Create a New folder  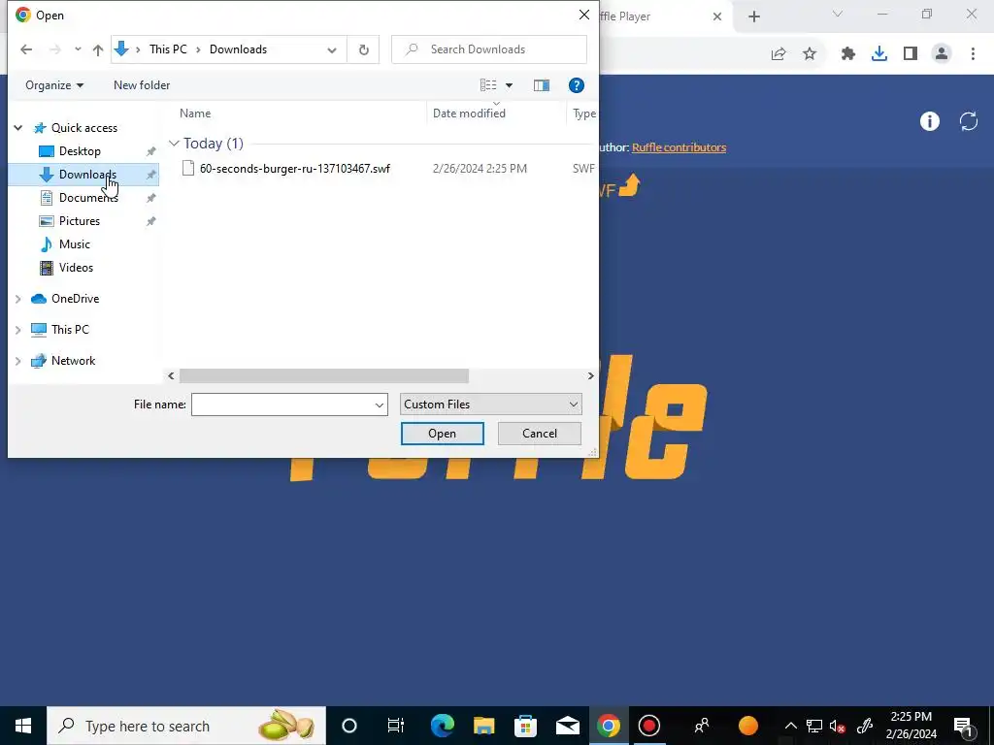(x=142, y=85)
